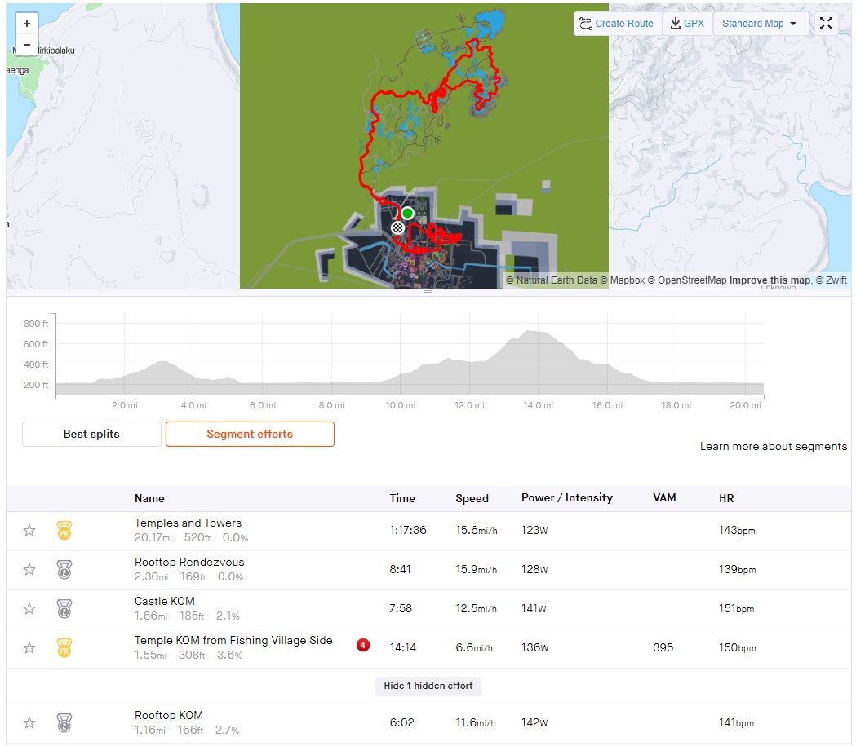Screen dimensions: 856x746
Task: Click the VAM column header
Action: [x=664, y=498]
